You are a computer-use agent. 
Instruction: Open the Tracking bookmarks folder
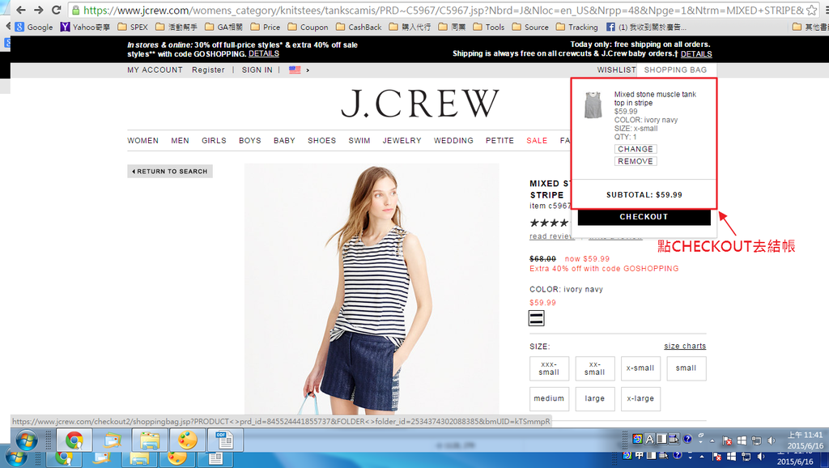click(x=576, y=27)
